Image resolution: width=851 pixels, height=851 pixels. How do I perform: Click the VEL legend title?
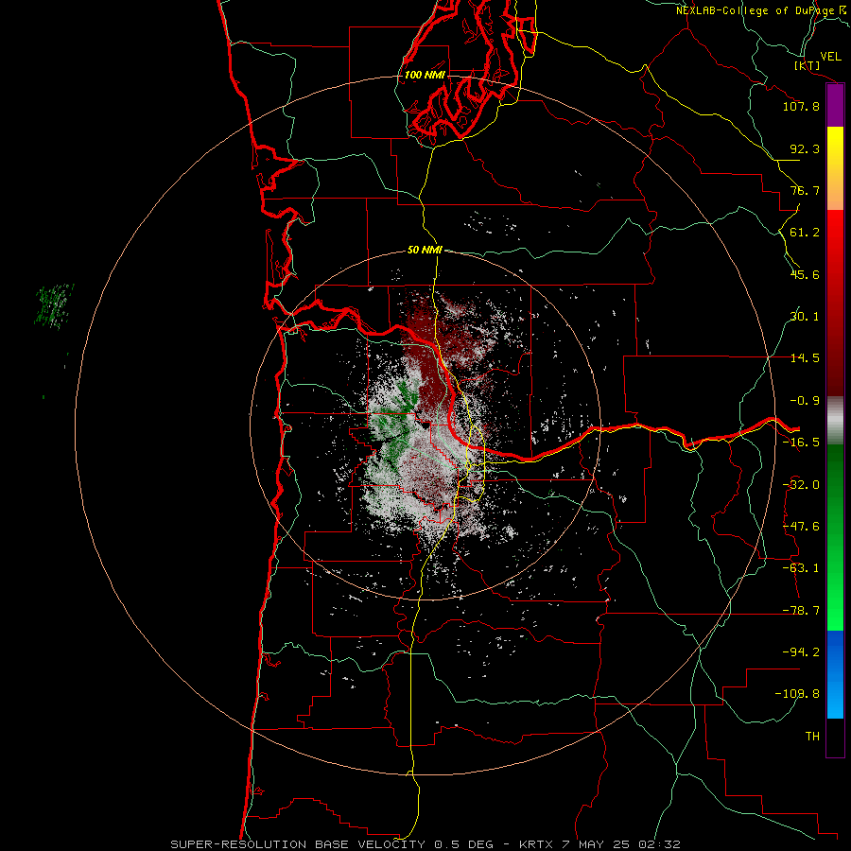(830, 56)
